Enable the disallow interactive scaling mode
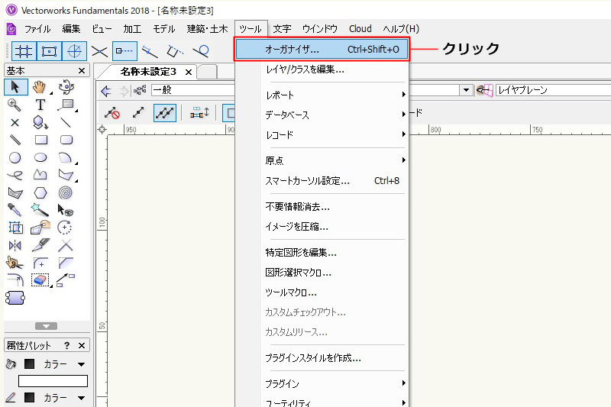 [112, 113]
